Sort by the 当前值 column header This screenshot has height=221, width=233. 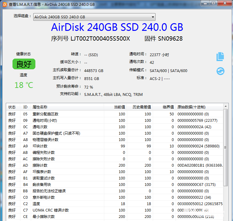pyautogui.click(x=119, y=107)
